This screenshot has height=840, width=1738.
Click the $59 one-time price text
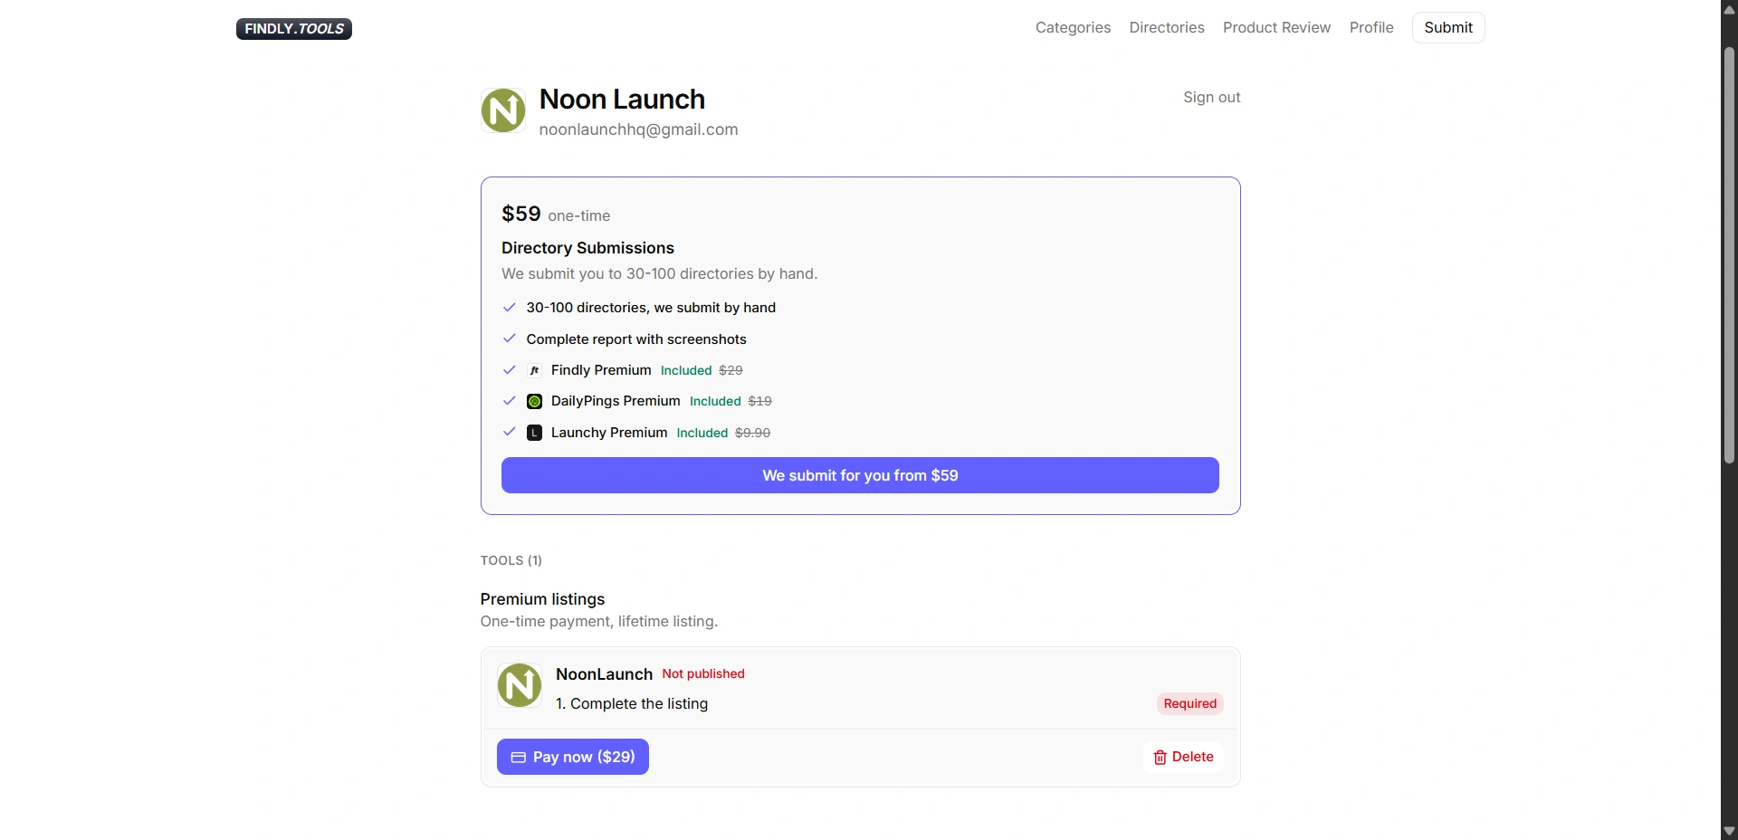pos(556,214)
